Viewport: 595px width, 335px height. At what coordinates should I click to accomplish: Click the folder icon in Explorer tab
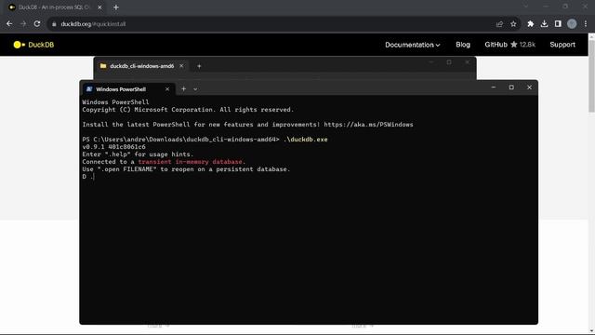click(x=103, y=66)
